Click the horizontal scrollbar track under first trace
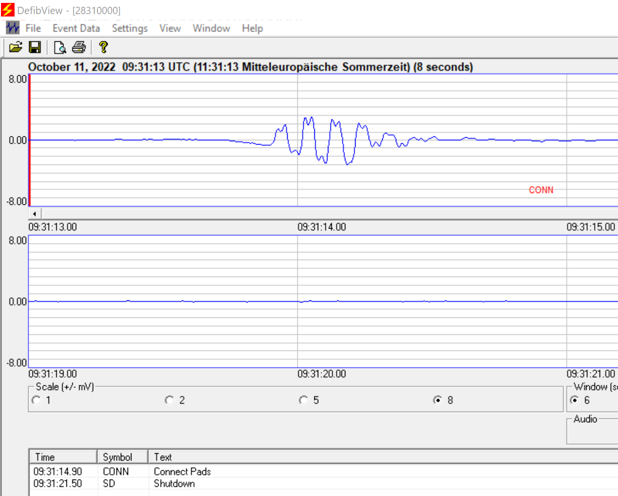 [329, 214]
